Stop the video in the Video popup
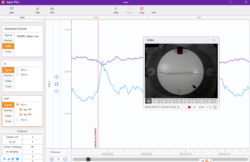This screenshot has height=162, width=250. [189, 107]
